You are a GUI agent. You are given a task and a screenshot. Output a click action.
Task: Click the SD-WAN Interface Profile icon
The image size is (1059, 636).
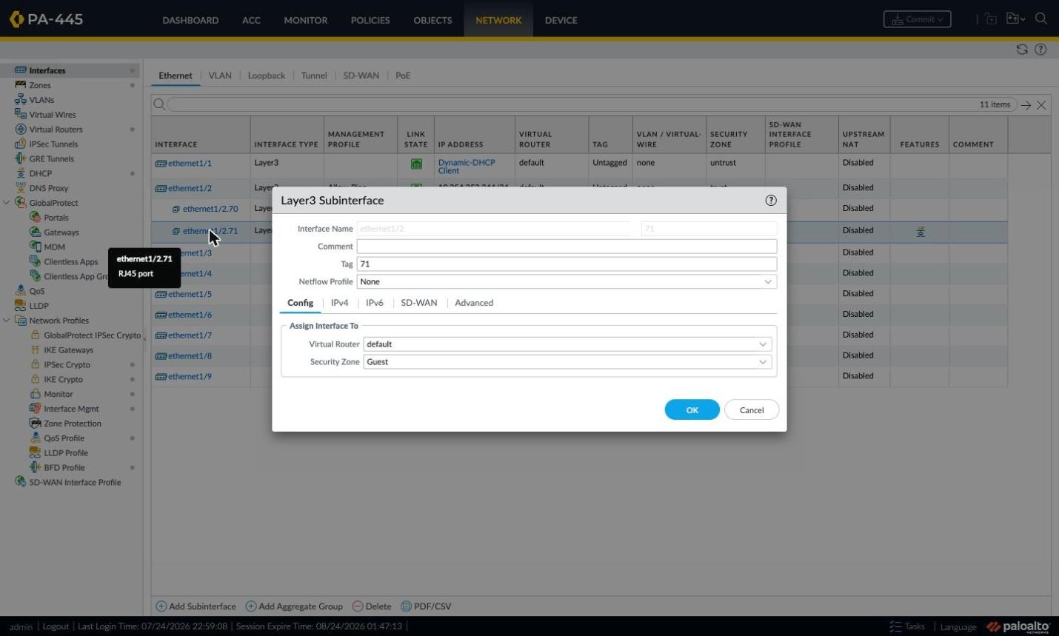[x=21, y=482]
